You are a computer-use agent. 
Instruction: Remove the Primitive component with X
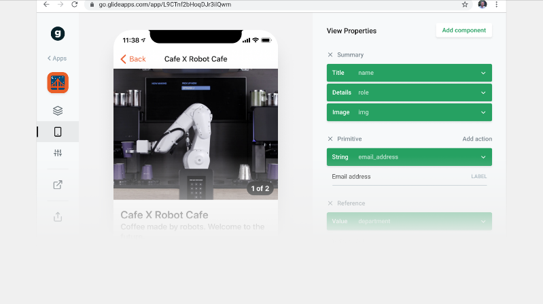[x=330, y=139]
